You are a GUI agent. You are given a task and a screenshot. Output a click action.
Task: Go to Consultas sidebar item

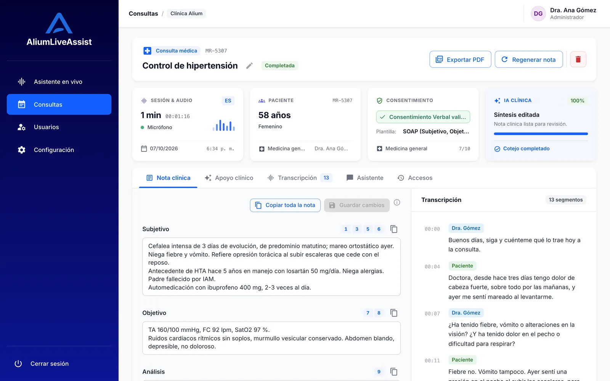click(59, 104)
